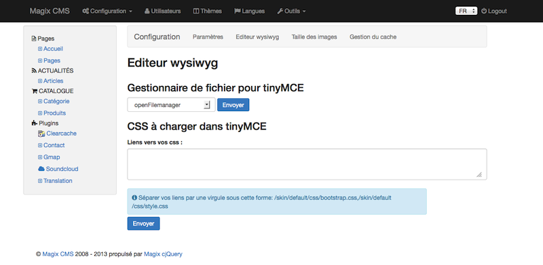Click the Magix CMS brand logo text
This screenshot has height=265, width=543.
point(50,11)
